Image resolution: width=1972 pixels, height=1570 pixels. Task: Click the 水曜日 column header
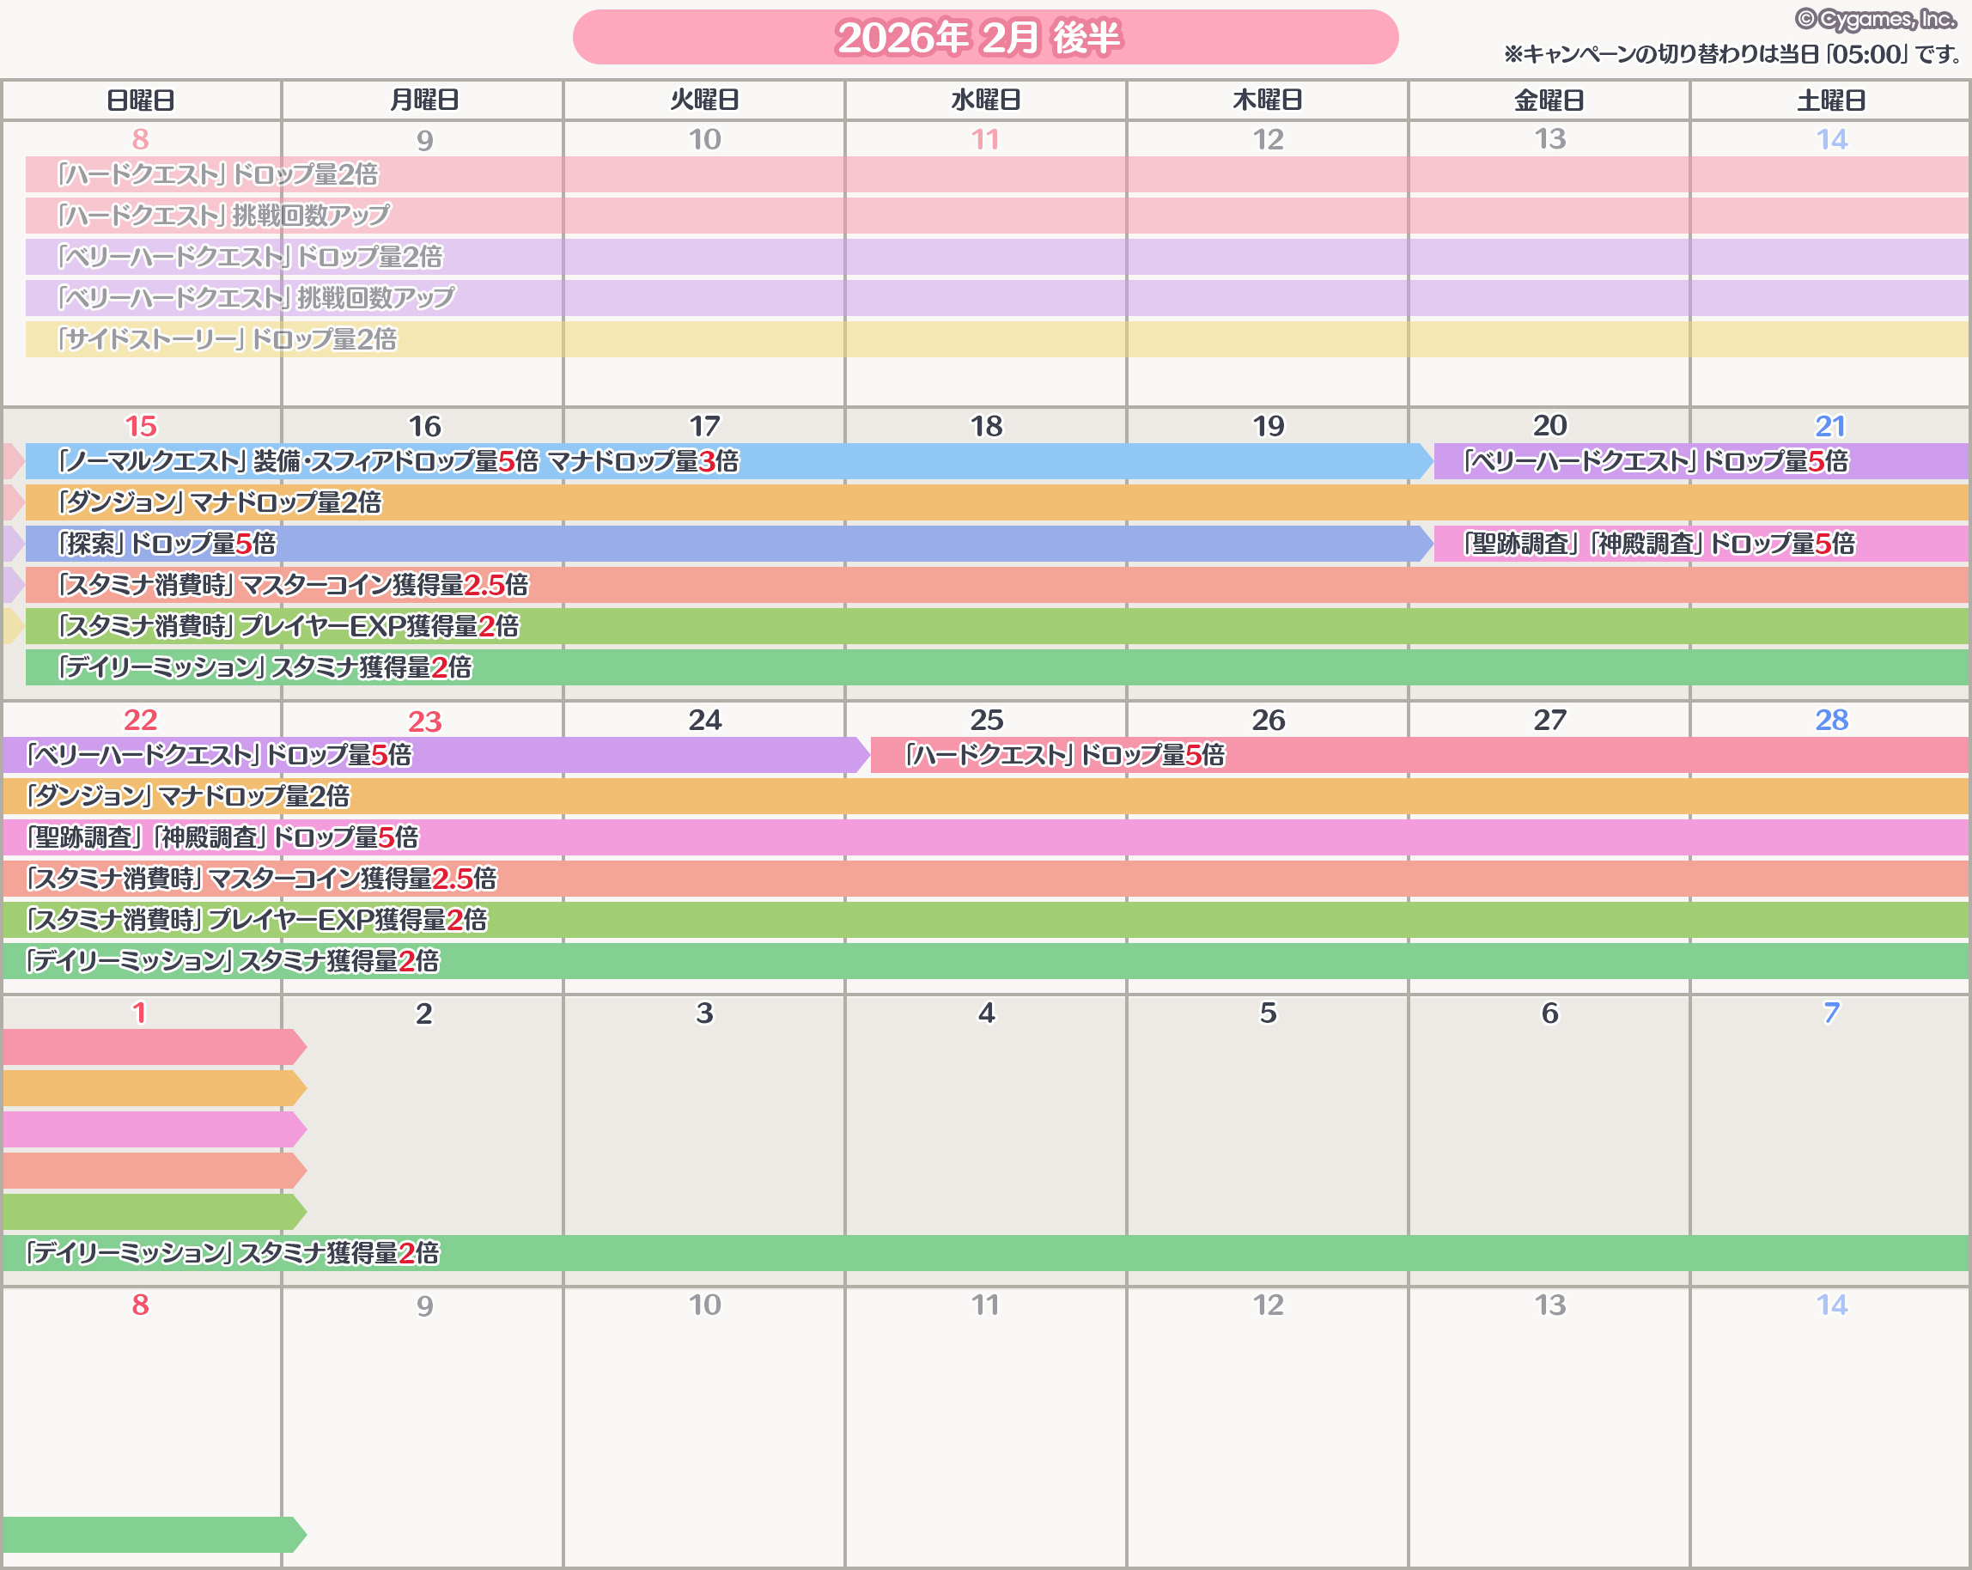tap(985, 100)
